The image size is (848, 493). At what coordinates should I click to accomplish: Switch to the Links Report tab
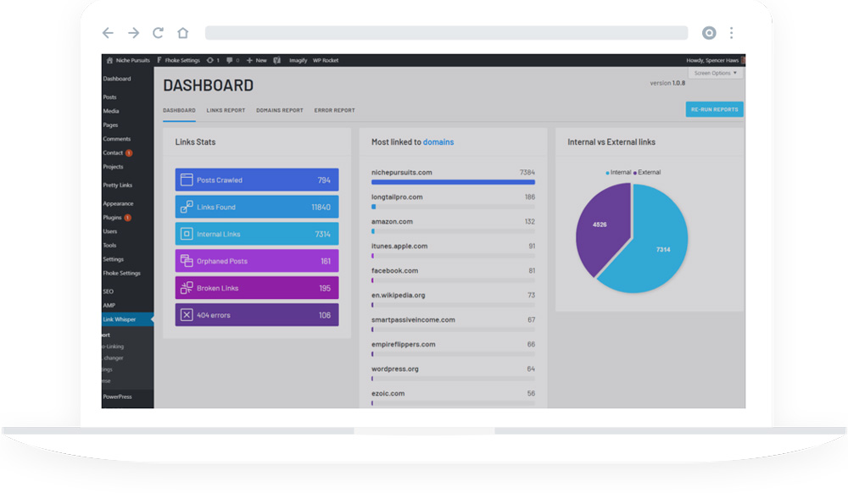[226, 110]
